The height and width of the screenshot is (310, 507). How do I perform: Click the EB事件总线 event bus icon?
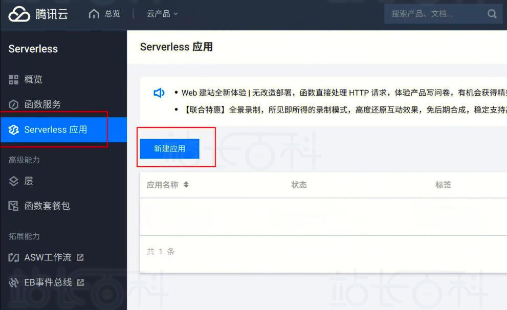(x=14, y=282)
